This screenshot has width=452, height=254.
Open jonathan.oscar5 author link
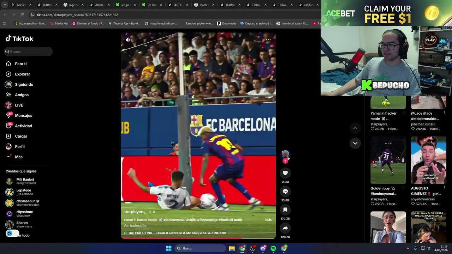click(423, 124)
